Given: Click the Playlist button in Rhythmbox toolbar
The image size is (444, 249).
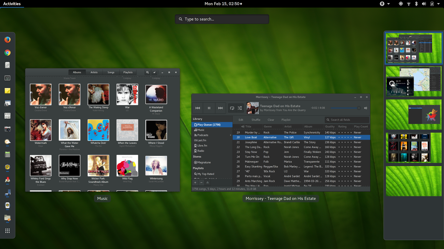Looking at the screenshot, I should pyautogui.click(x=286, y=120).
